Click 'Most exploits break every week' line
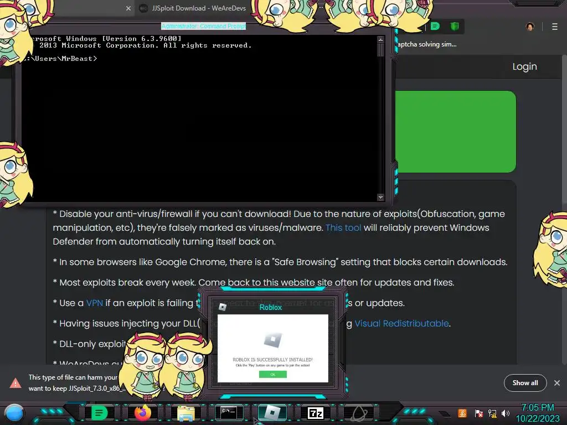Screen dimensions: 567x425 click(254, 282)
